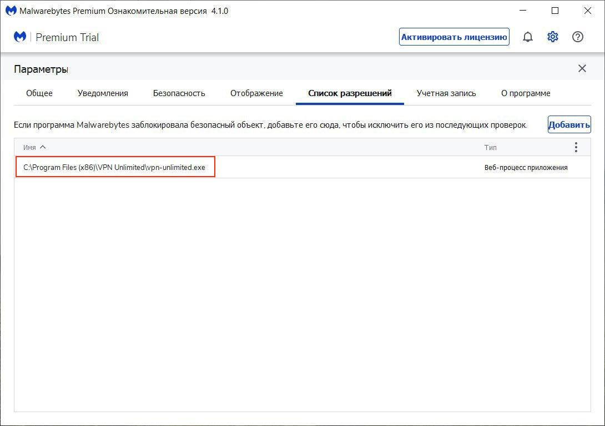Image resolution: width=605 pixels, height=426 pixels.
Task: Select the Список разрешений tab
Action: [350, 93]
